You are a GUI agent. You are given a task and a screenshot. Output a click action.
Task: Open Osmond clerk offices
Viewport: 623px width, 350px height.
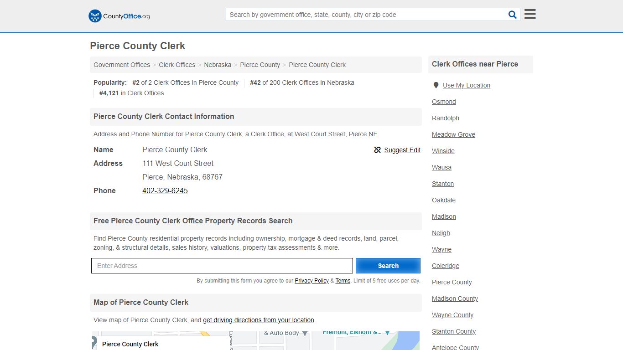[x=444, y=102]
